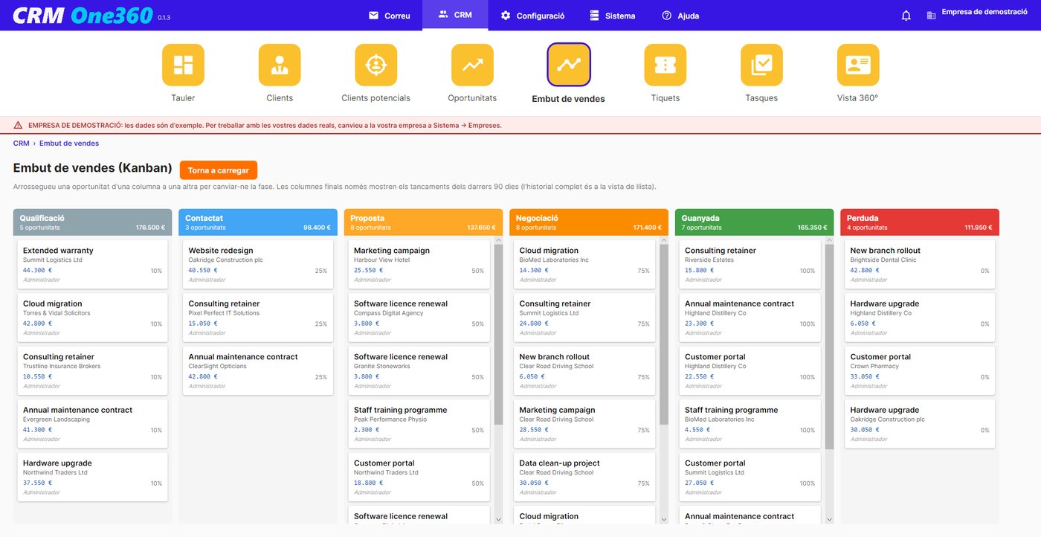Click the Evergreen Landscaping company name
This screenshot has width=1041, height=537.
click(57, 419)
